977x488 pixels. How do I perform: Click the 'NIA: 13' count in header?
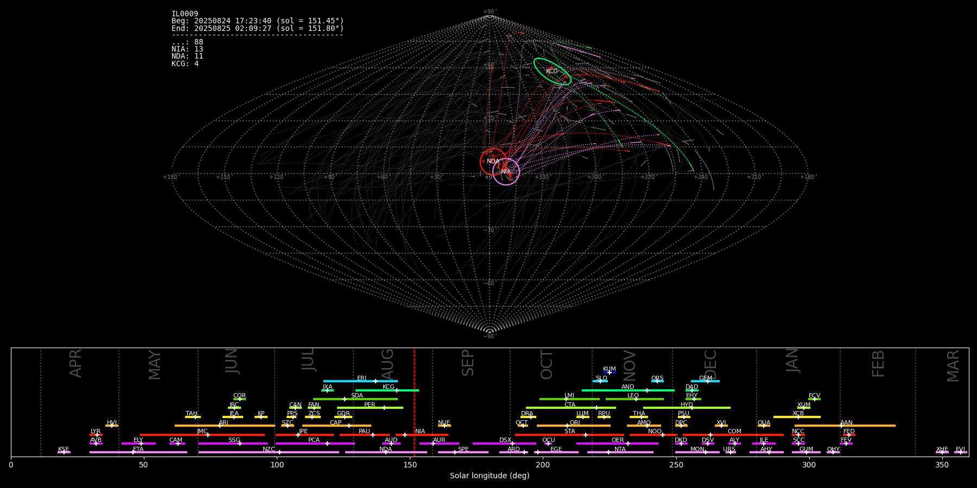tap(187, 49)
